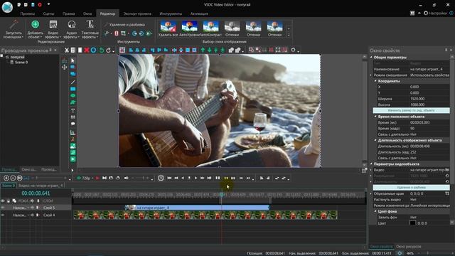Viewport: 455px width, 256px height.
Task: Click the crop tool icon in Инструменты
Action: point(123,33)
